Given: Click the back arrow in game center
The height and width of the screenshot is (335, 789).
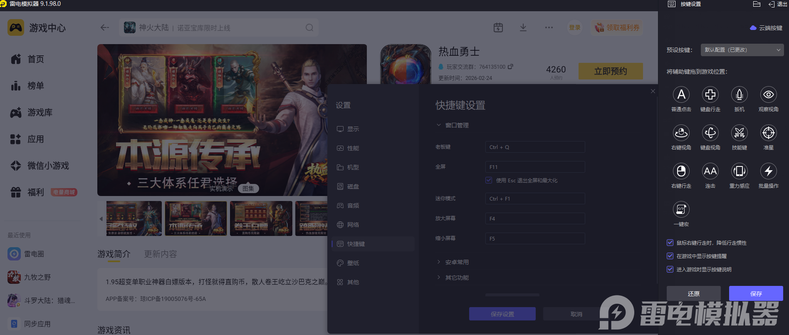Looking at the screenshot, I should [x=104, y=27].
